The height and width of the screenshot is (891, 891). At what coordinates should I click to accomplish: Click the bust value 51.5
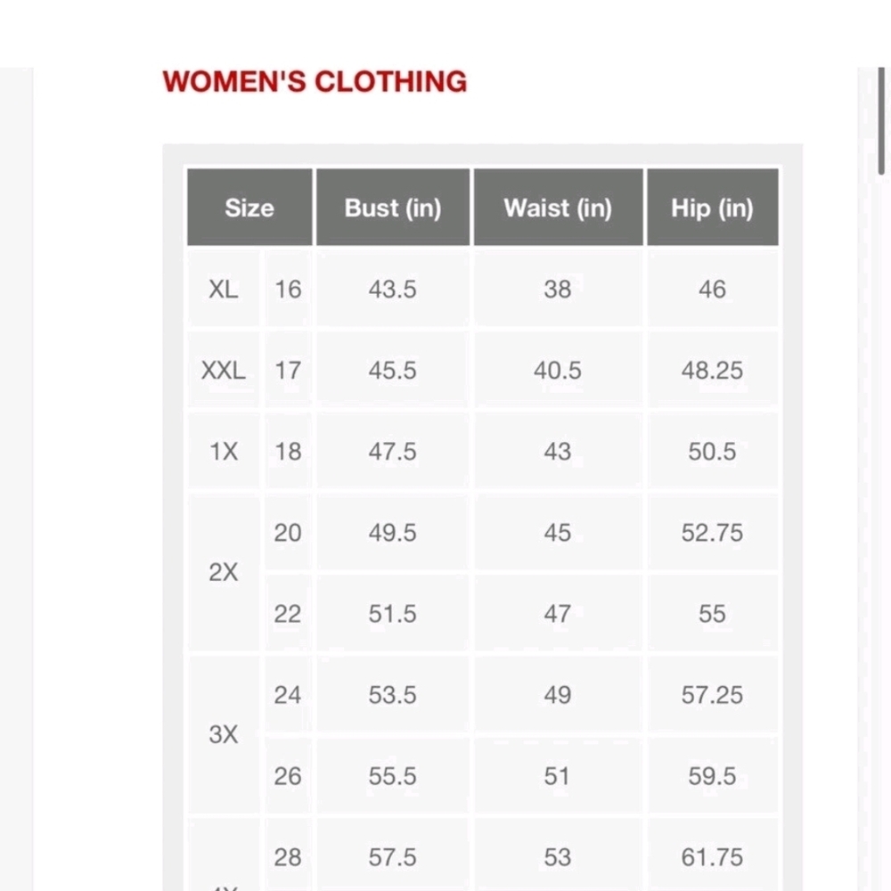[393, 614]
